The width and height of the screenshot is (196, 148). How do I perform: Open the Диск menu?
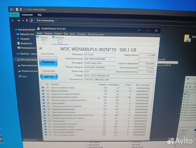coord(72,34)
